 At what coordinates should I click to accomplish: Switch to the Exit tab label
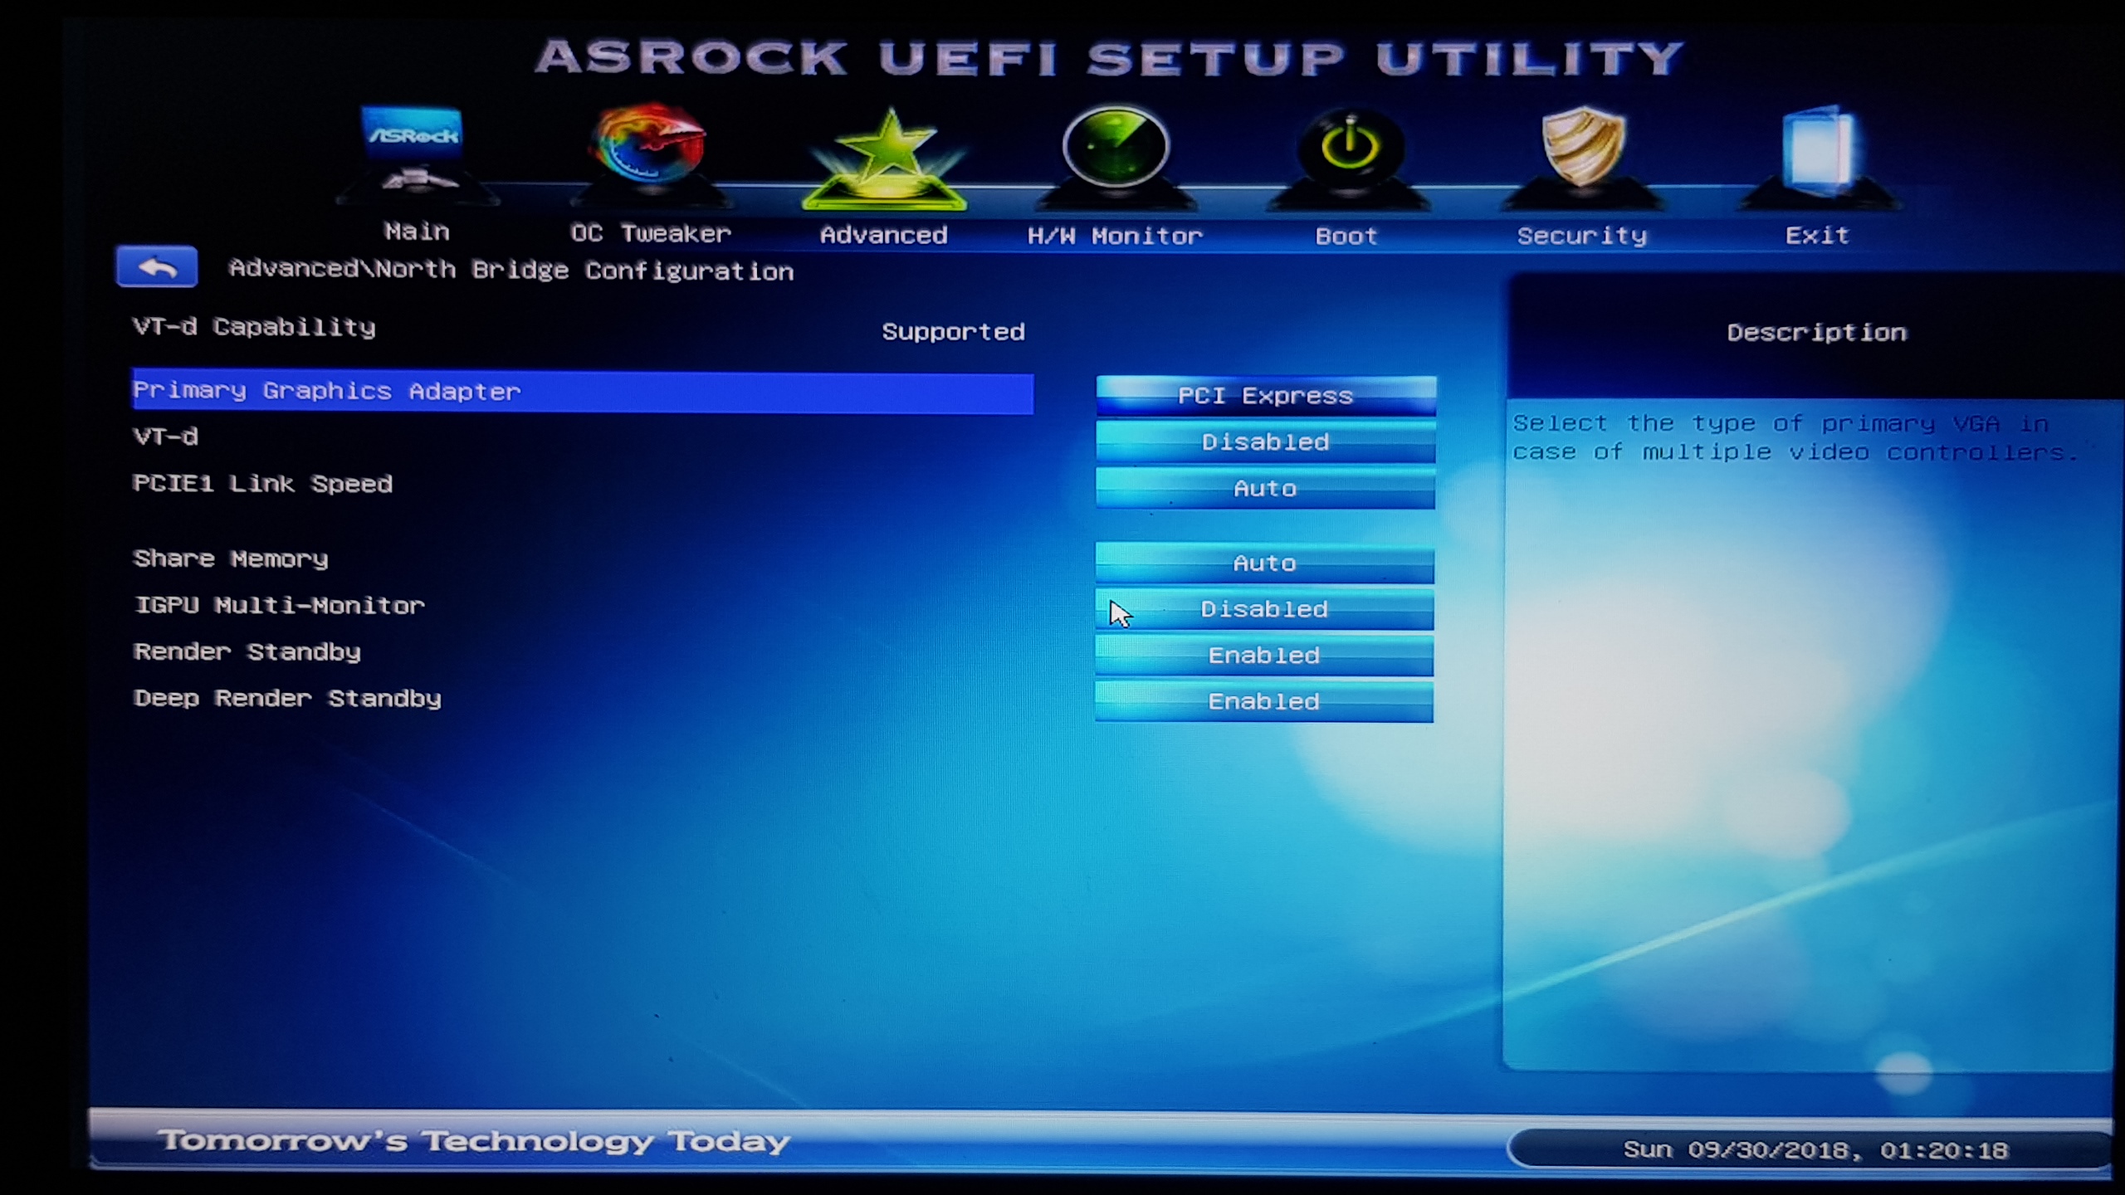pos(1817,235)
